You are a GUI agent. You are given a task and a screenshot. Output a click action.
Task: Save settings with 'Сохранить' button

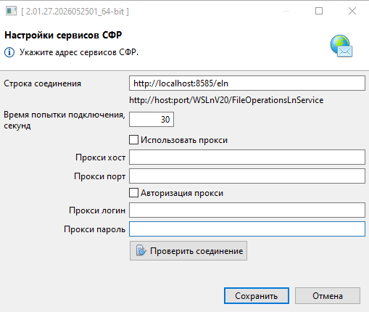pos(257,295)
